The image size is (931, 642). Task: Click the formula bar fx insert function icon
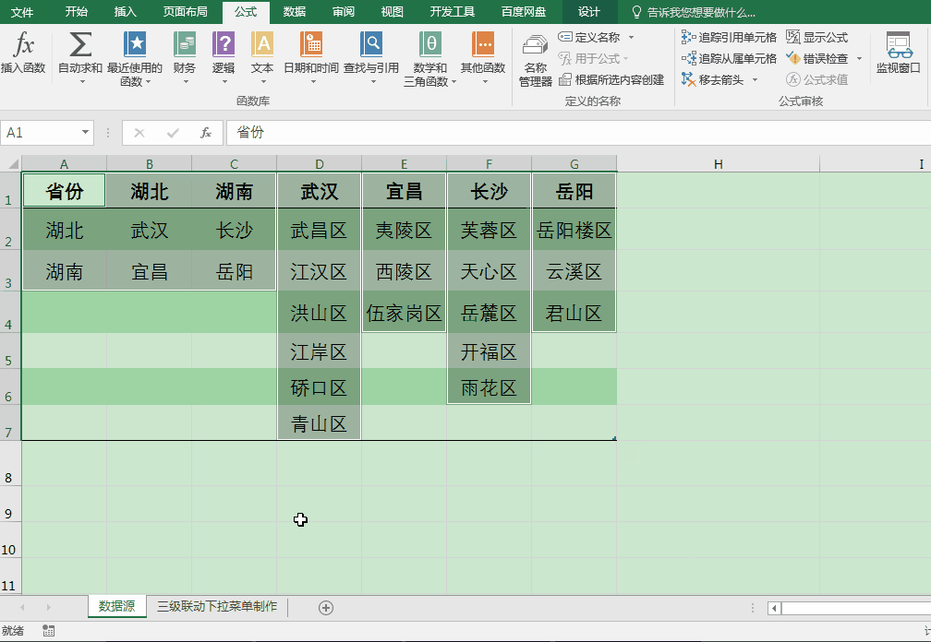(205, 133)
